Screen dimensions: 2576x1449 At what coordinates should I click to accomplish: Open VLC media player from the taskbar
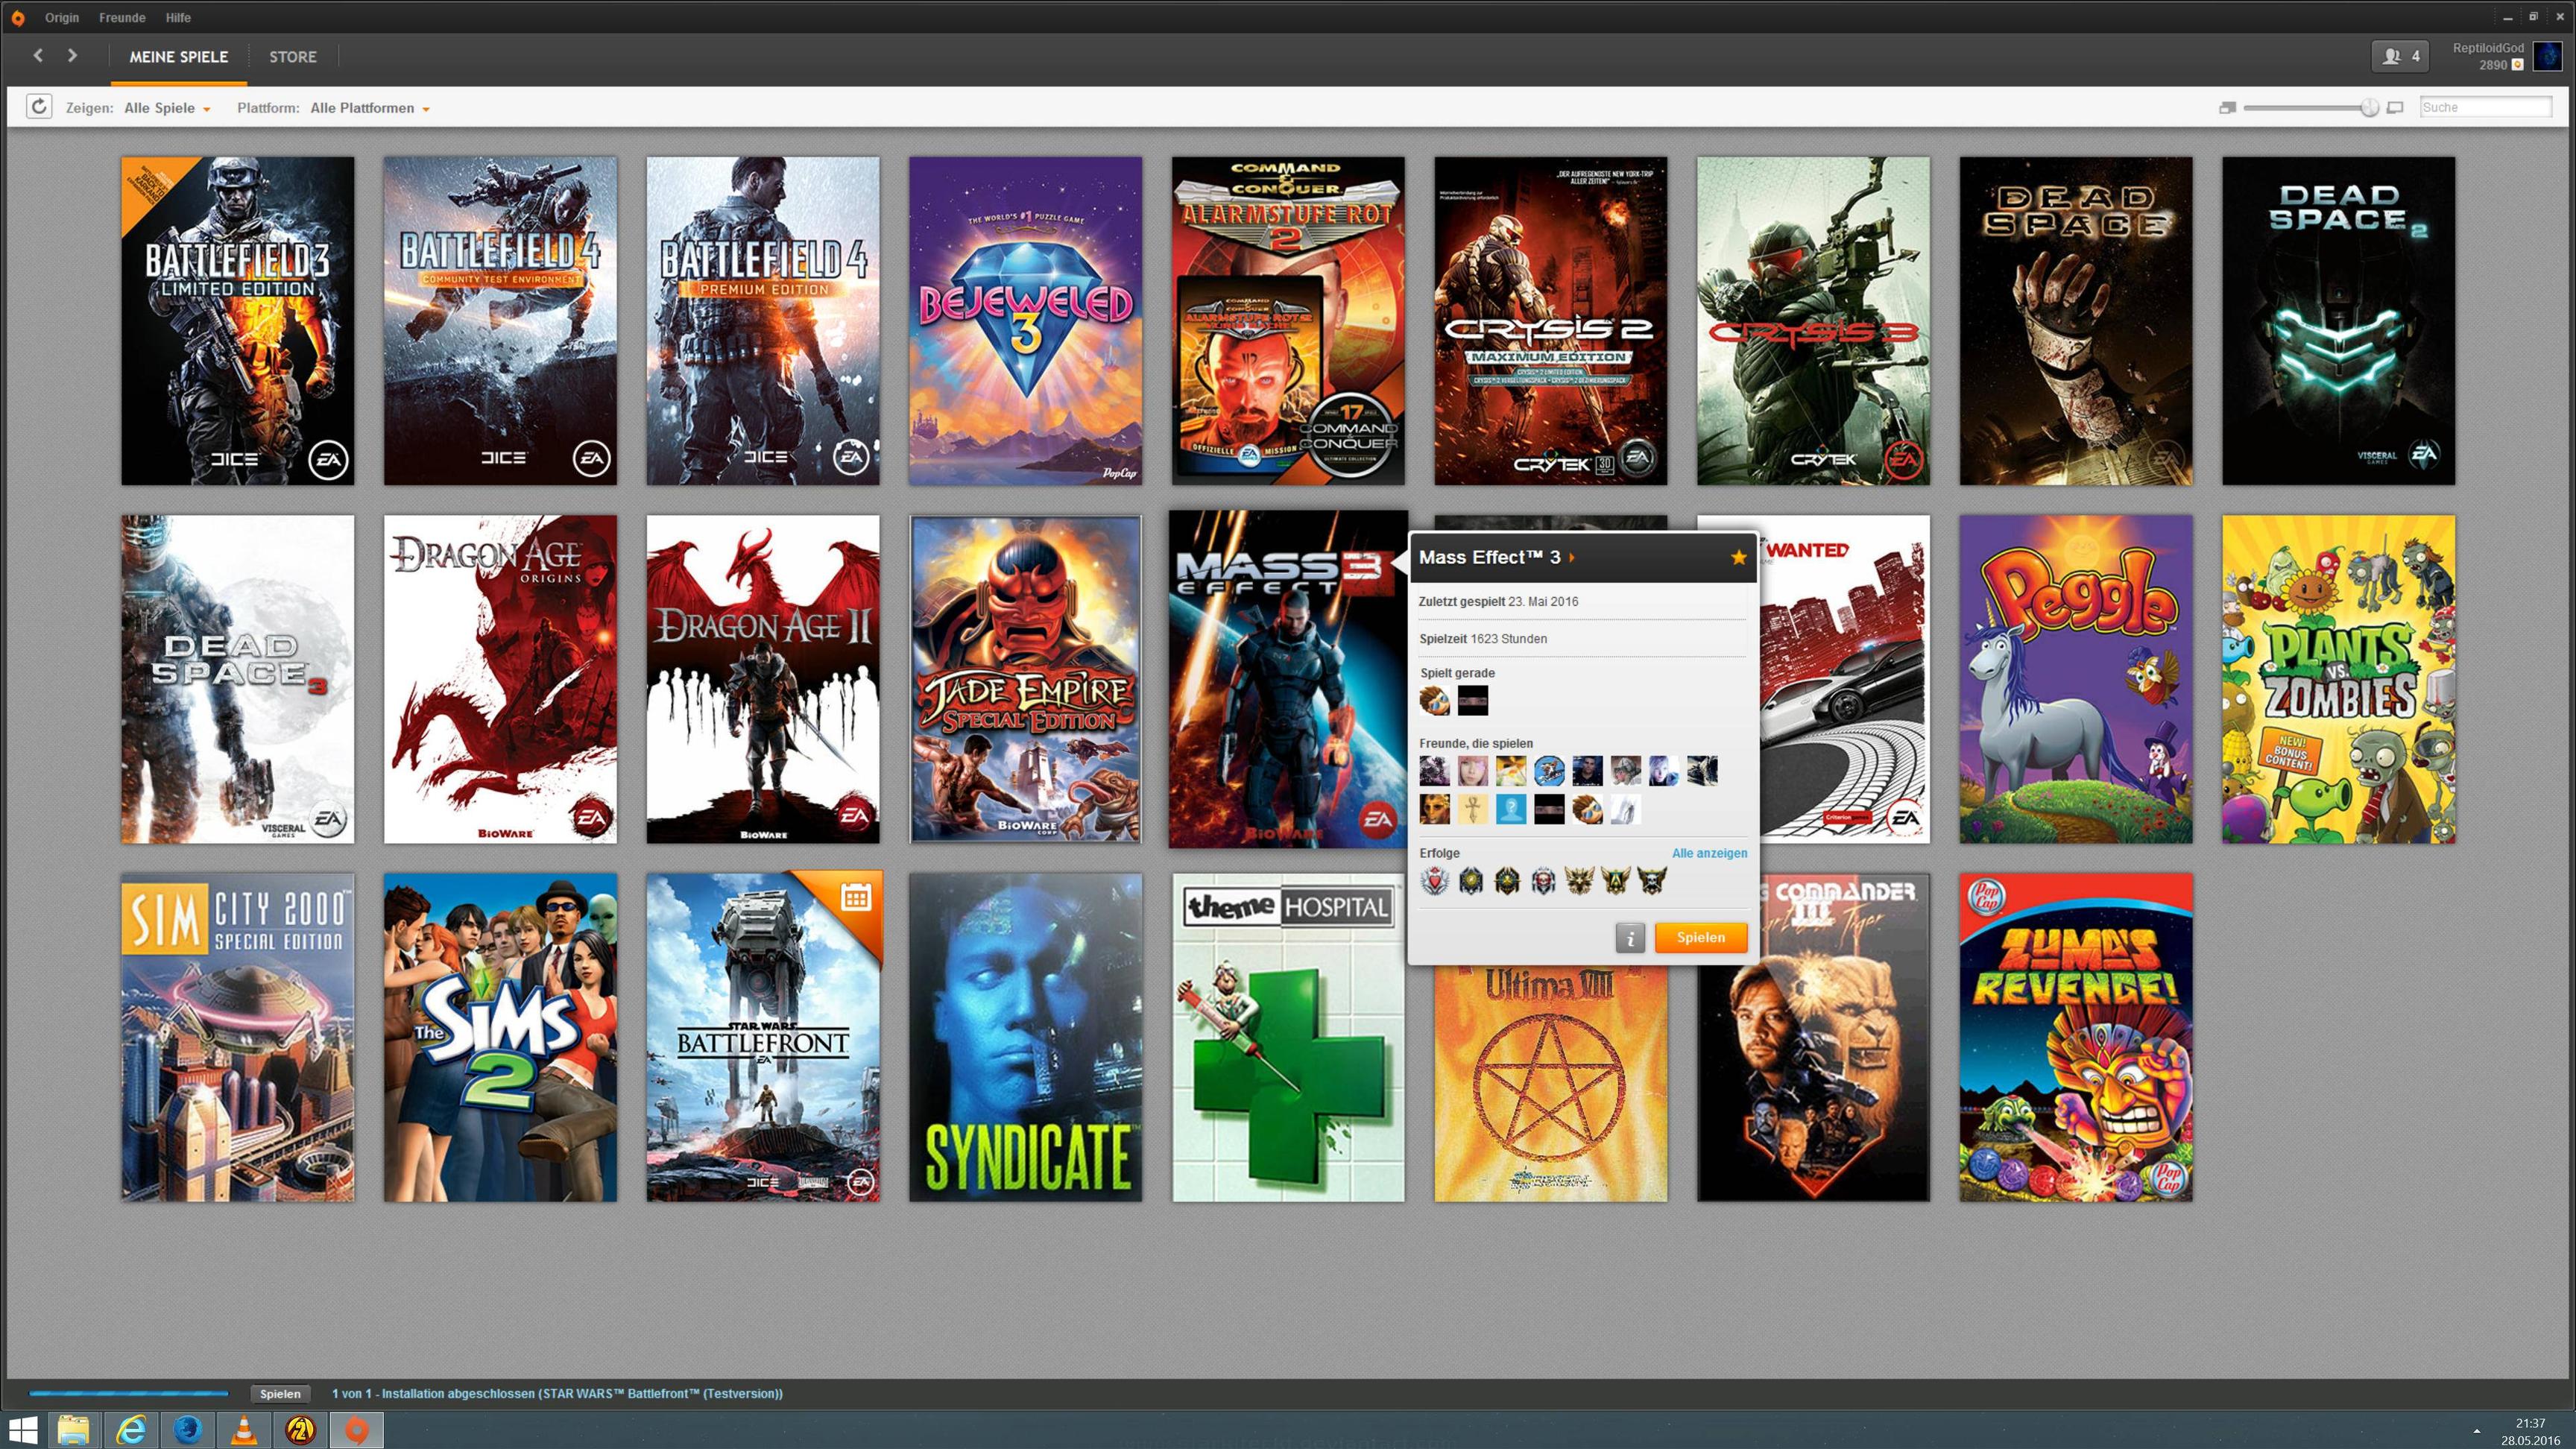244,1430
